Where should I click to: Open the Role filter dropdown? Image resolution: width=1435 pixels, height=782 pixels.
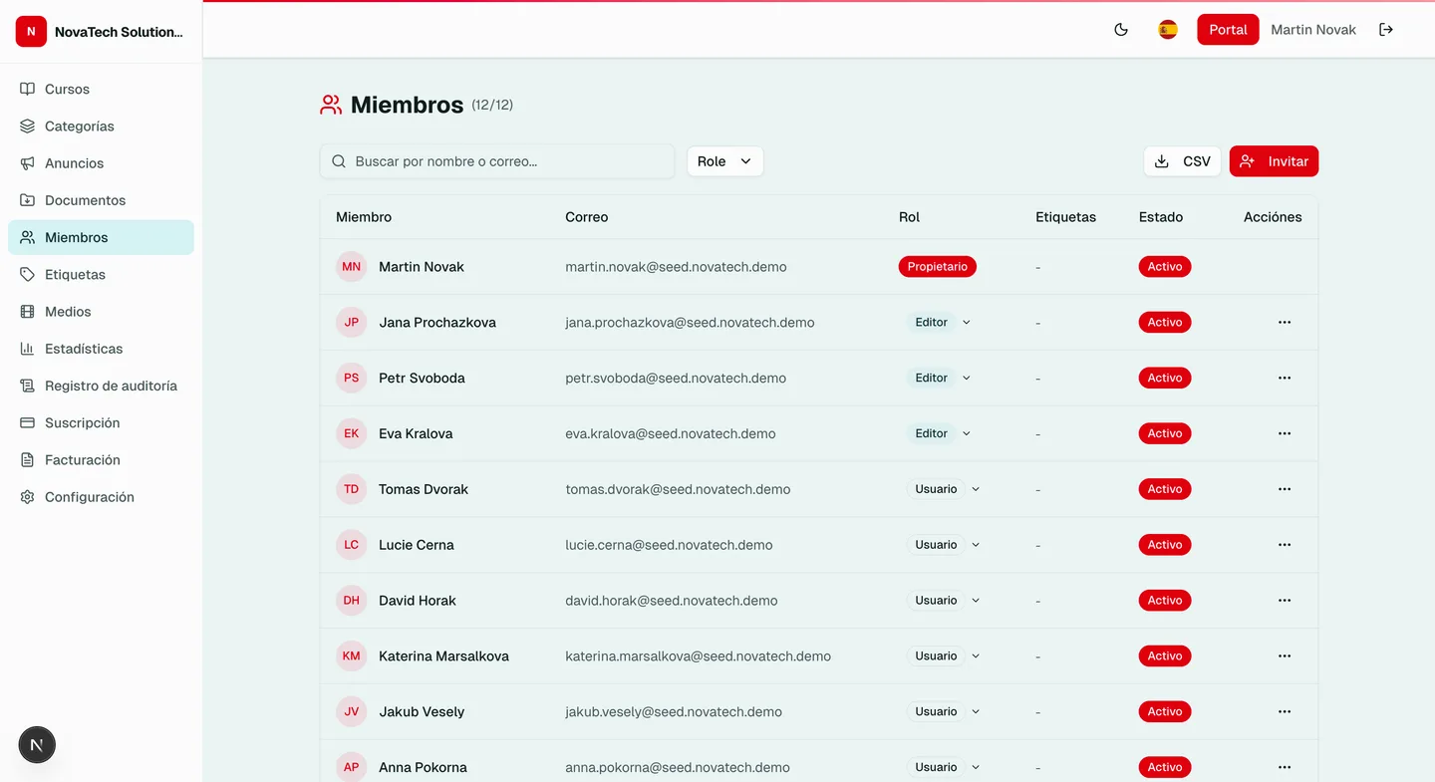tap(724, 160)
